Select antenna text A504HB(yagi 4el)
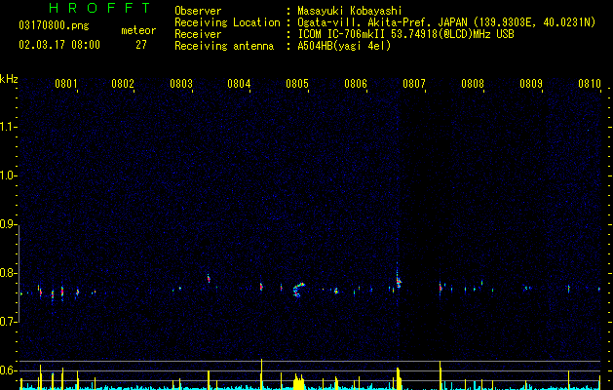Viewport: 613px width, 390px height. [x=344, y=46]
